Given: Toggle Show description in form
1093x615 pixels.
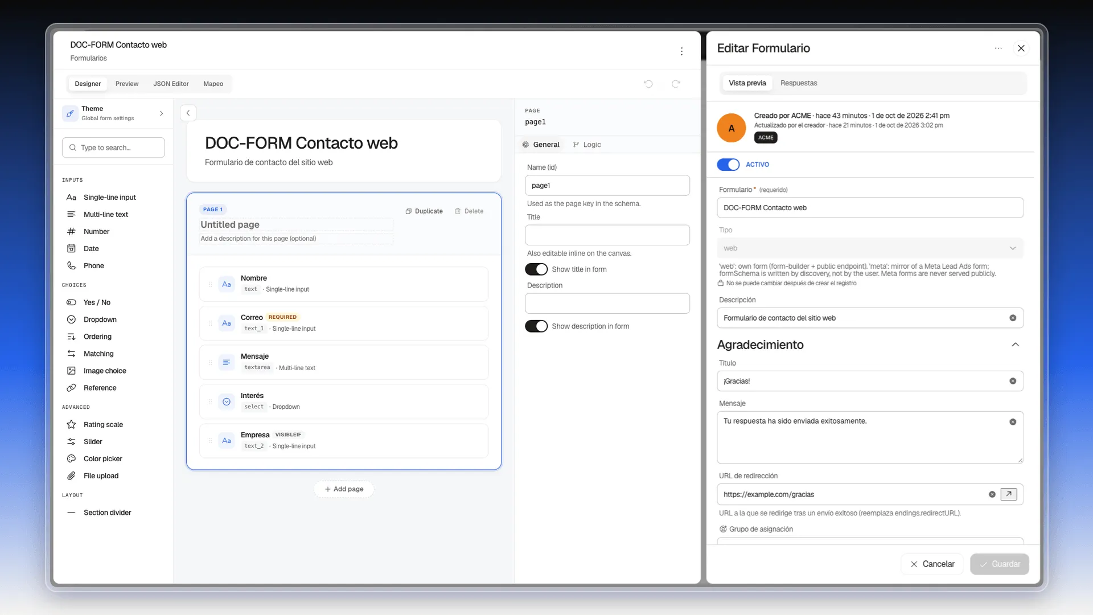Looking at the screenshot, I should coord(536,326).
